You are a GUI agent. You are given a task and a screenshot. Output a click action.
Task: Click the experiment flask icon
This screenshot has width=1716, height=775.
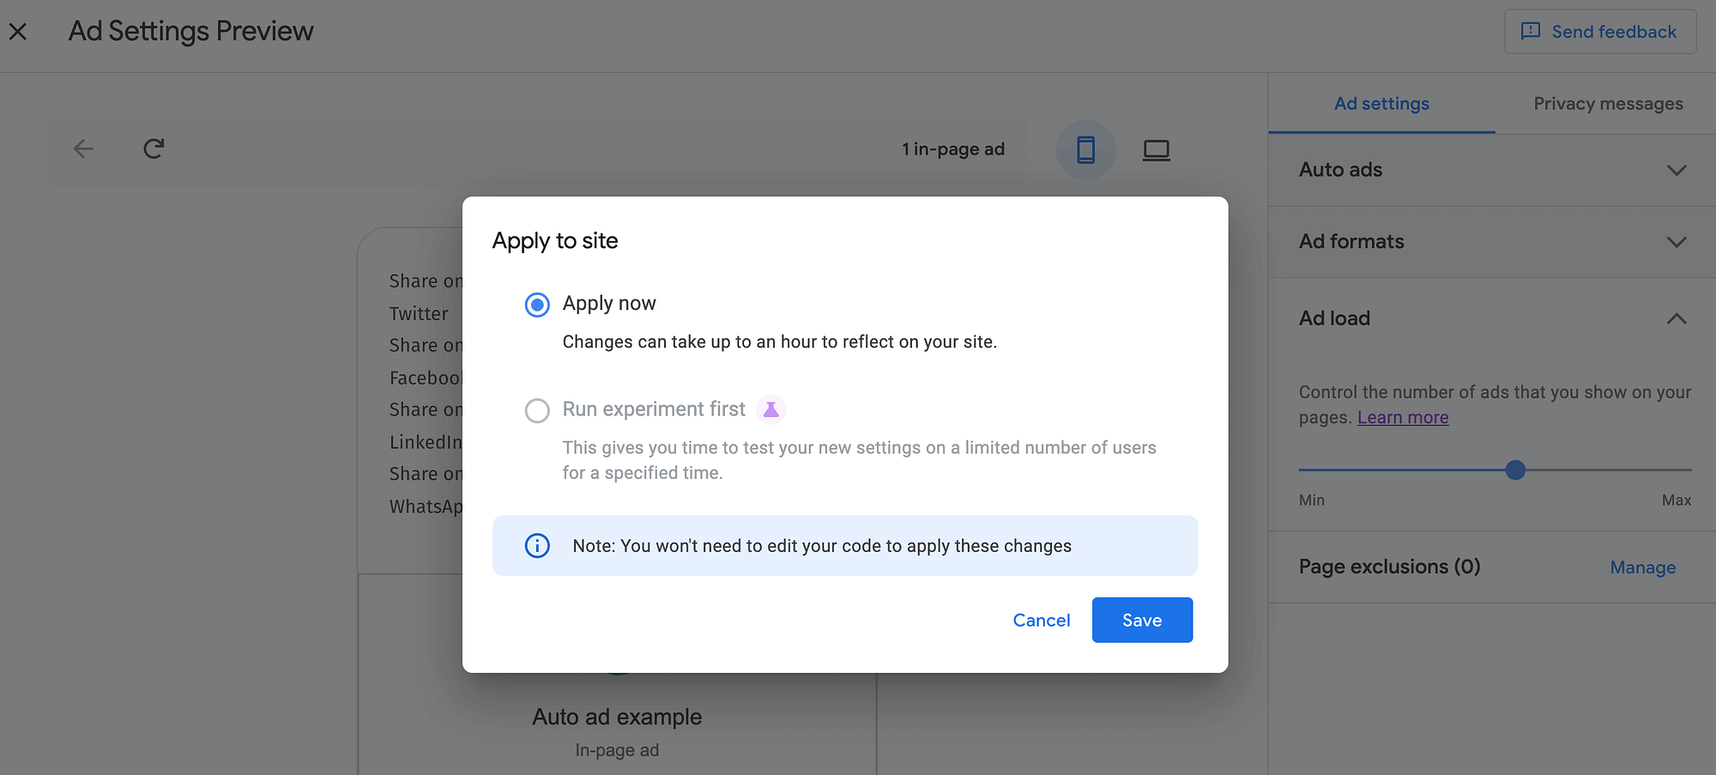coord(770,409)
